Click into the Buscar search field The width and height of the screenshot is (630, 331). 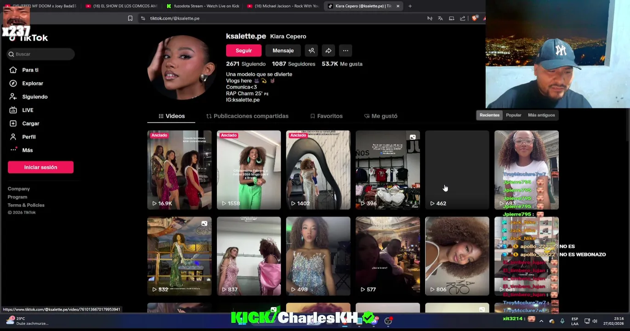tap(40, 54)
